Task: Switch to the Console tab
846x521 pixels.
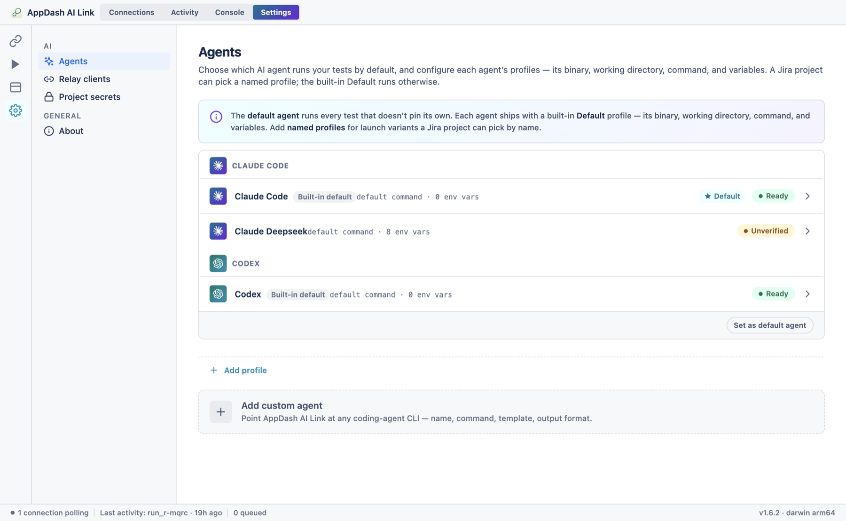Action: [x=229, y=12]
